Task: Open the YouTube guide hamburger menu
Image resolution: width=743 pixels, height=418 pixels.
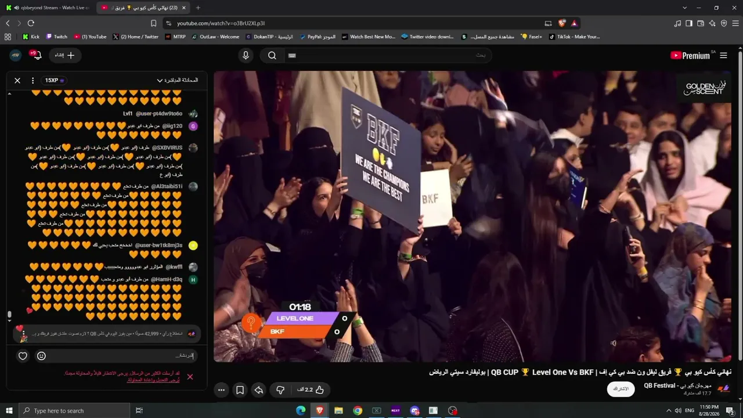Action: click(x=723, y=56)
